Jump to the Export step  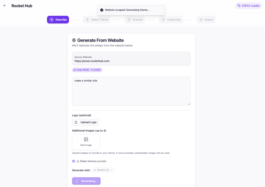pyautogui.click(x=206, y=20)
